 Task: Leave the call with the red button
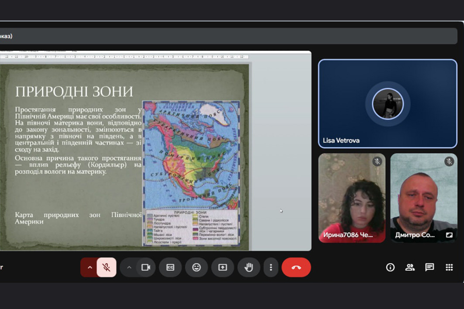(296, 267)
